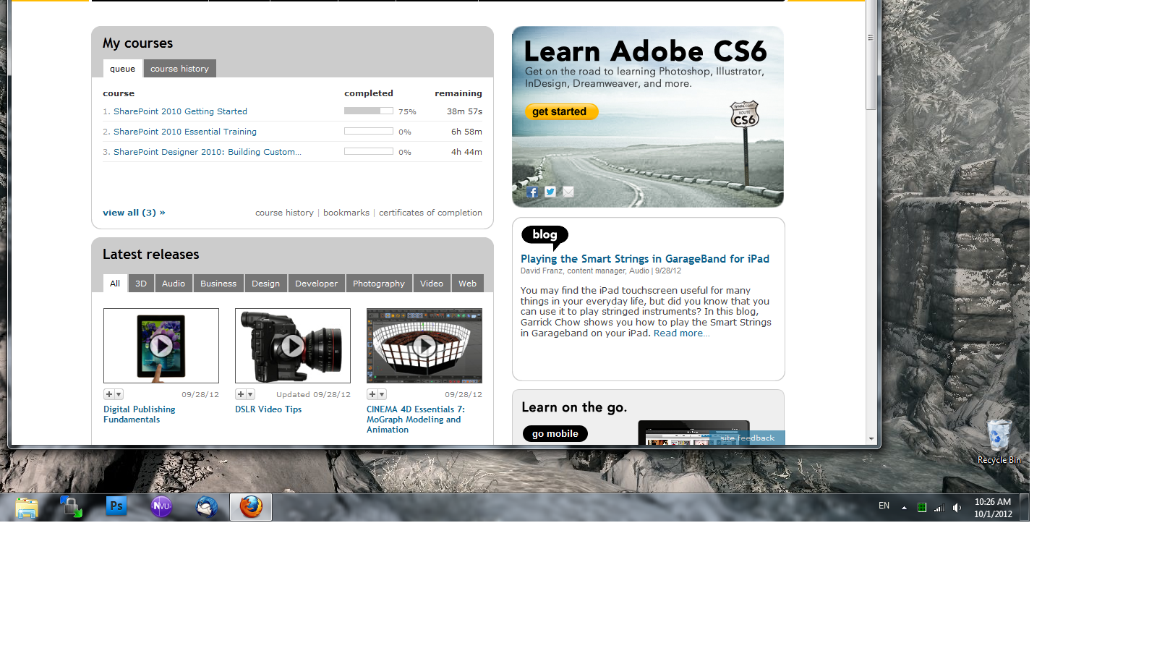The width and height of the screenshot is (1157, 651).
Task: Add Digital Publishing Fundamentals with plus icon
Action: pyautogui.click(x=109, y=394)
